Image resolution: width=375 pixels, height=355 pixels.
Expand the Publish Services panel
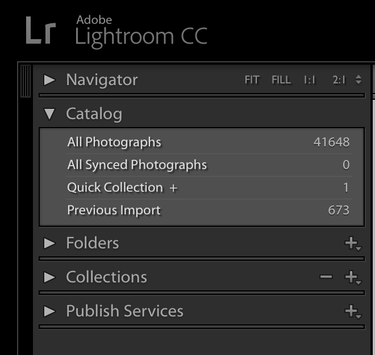pyautogui.click(x=50, y=311)
